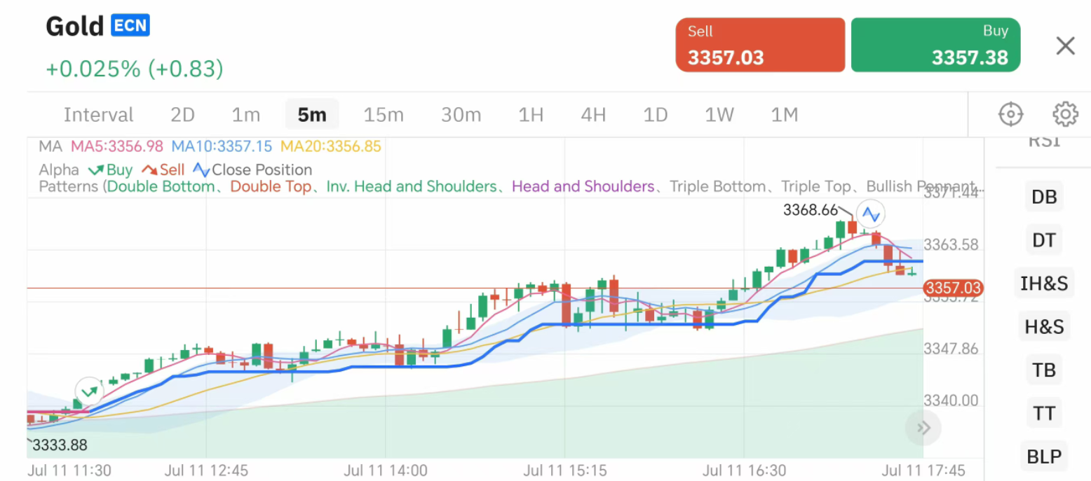The width and height of the screenshot is (1091, 481).
Task: Open the Interval selector
Action: (x=98, y=114)
